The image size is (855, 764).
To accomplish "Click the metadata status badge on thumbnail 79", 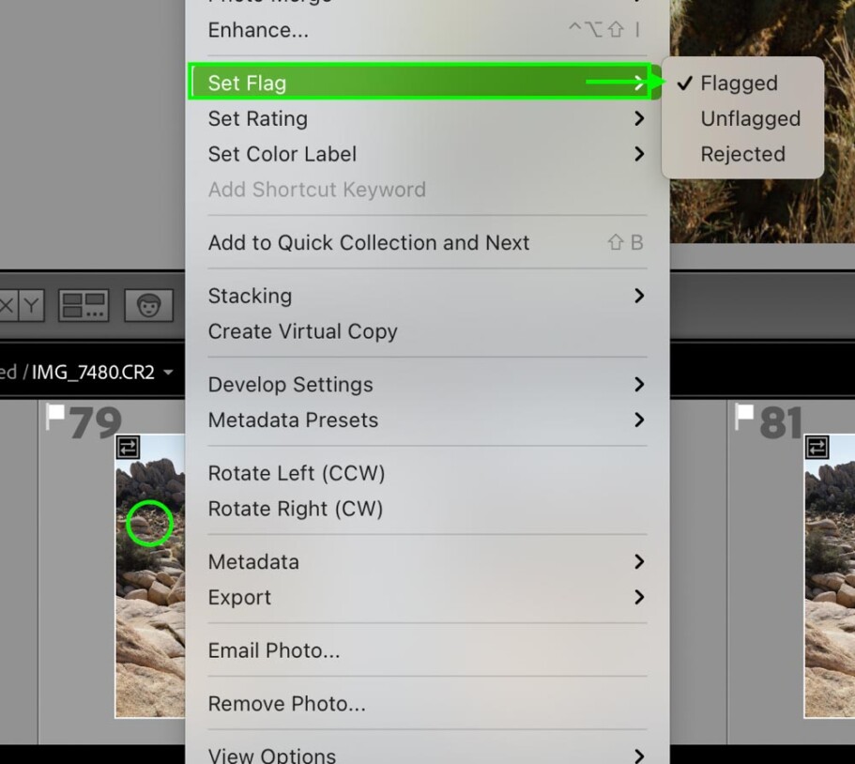I will click(x=128, y=446).
